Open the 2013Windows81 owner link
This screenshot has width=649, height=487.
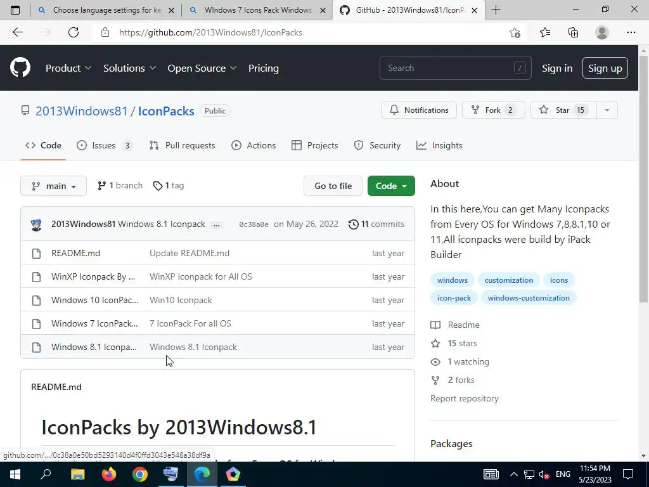click(x=82, y=111)
